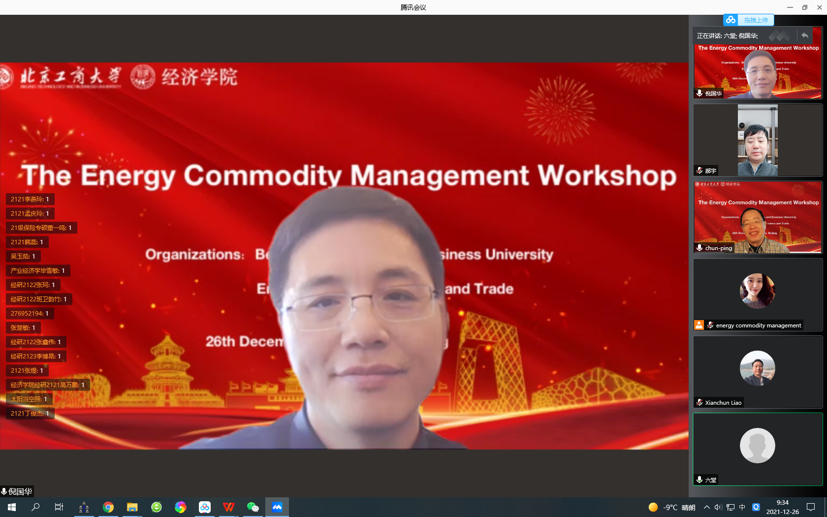
Task: Select chun-ping's video thumbnail
Action: [758, 217]
